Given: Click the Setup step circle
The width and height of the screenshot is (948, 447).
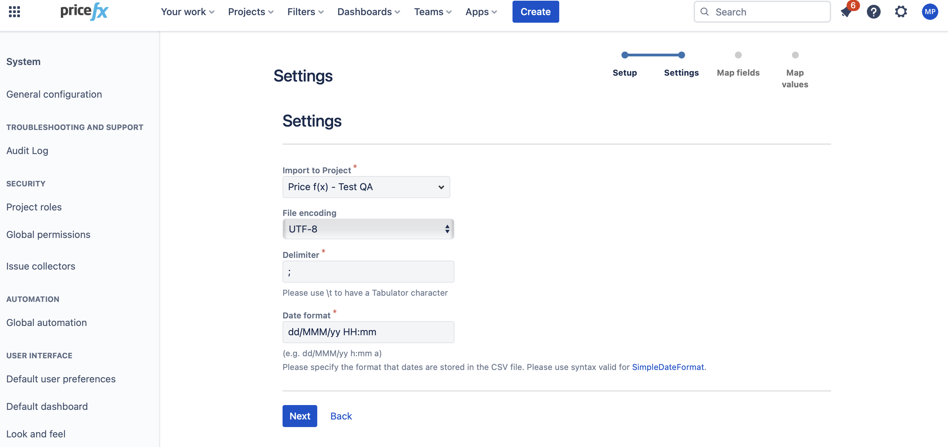Looking at the screenshot, I should click(625, 55).
